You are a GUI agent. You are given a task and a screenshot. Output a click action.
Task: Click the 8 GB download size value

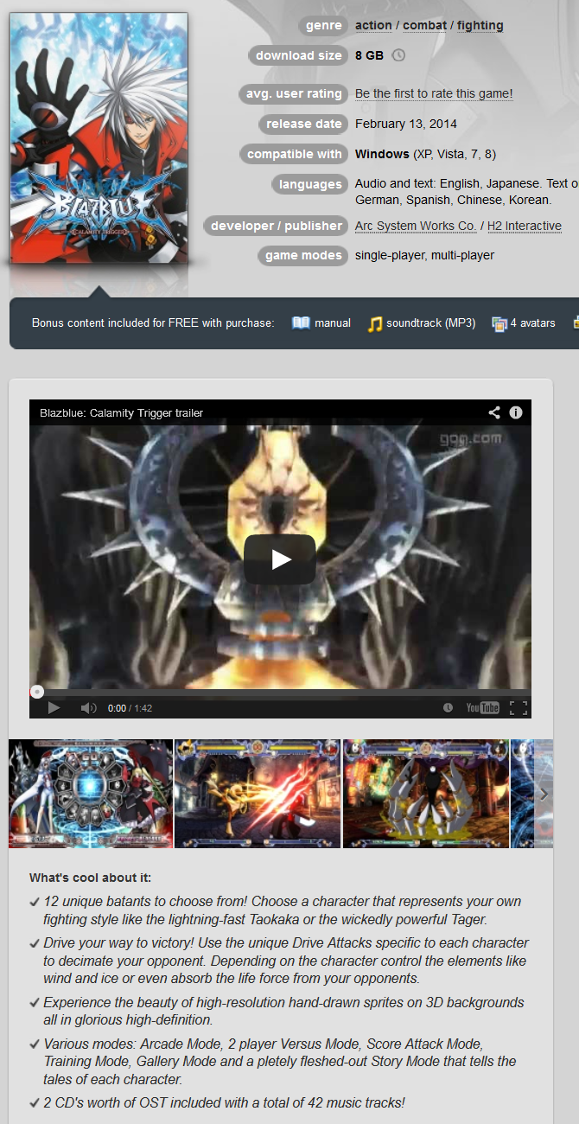click(369, 55)
